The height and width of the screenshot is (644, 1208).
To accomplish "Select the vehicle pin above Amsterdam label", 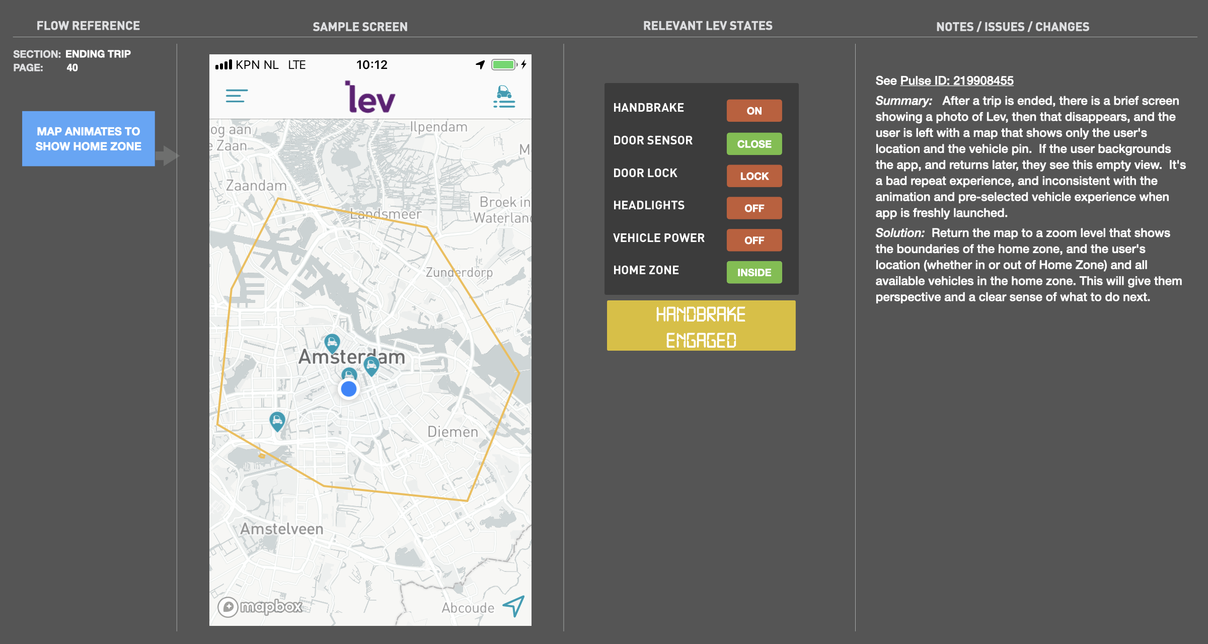I will coord(332,343).
